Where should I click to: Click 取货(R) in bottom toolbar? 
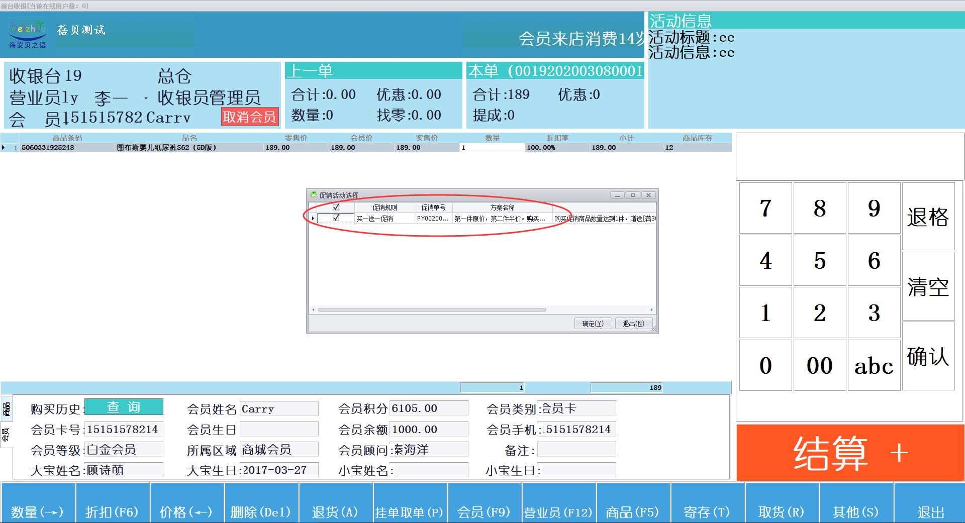[782, 503]
